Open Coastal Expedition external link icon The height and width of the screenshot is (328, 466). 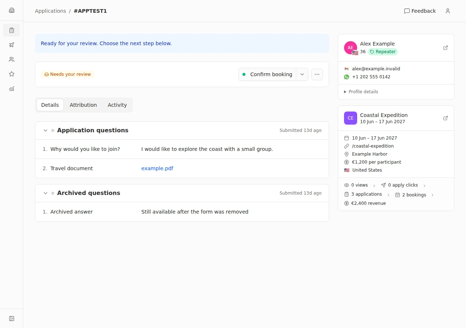[446, 118]
